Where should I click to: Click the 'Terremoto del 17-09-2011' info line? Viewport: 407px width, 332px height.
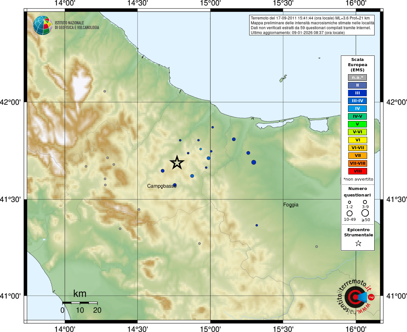(x=310, y=18)
